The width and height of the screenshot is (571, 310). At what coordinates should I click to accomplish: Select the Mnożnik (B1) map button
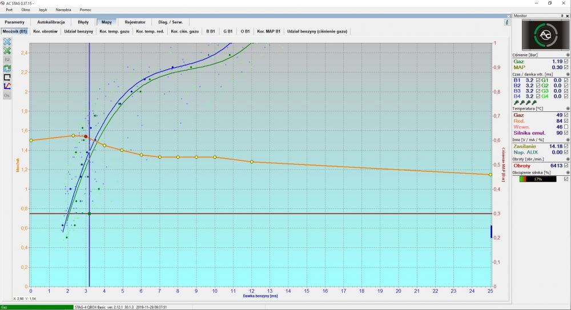pyautogui.click(x=15, y=31)
